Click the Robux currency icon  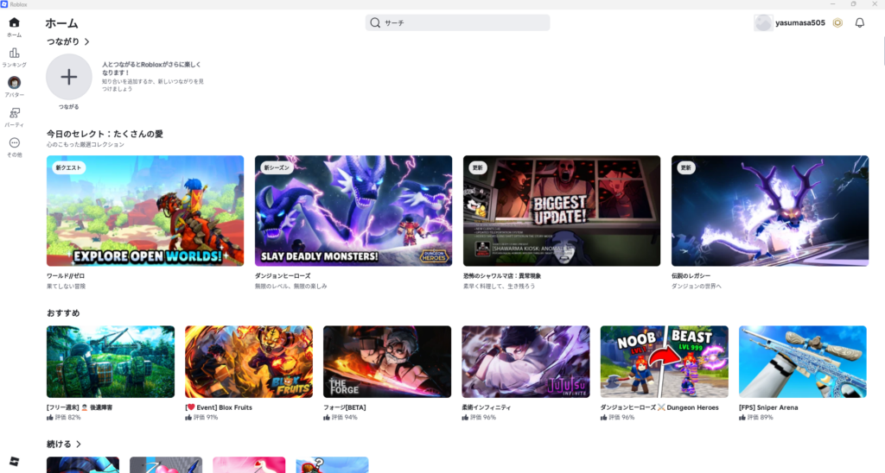(837, 23)
